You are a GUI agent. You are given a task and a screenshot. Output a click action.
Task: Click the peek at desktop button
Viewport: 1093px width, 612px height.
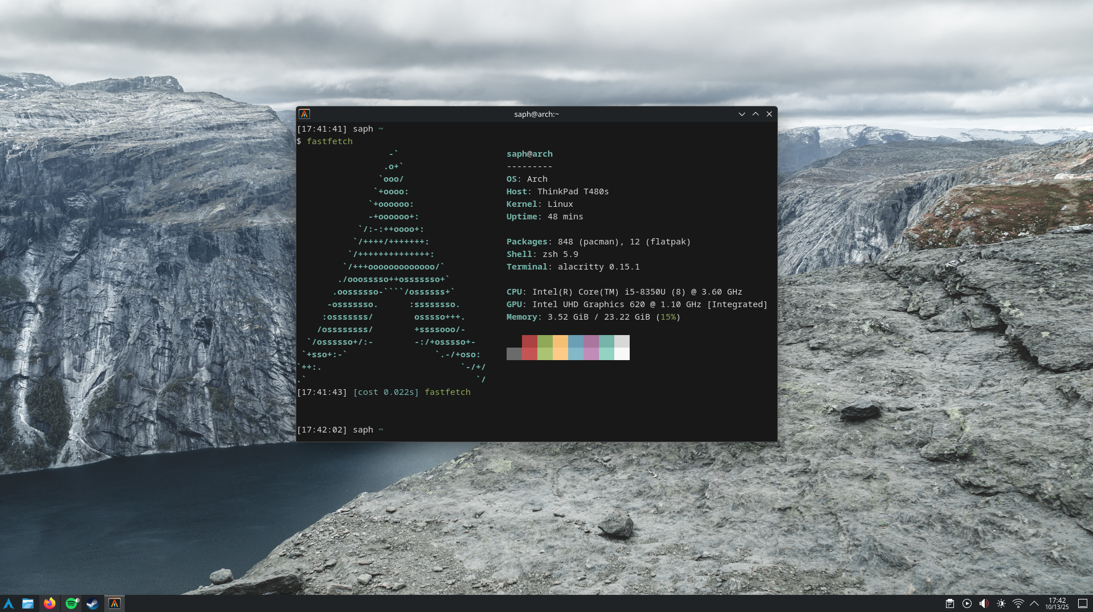[x=1083, y=603]
